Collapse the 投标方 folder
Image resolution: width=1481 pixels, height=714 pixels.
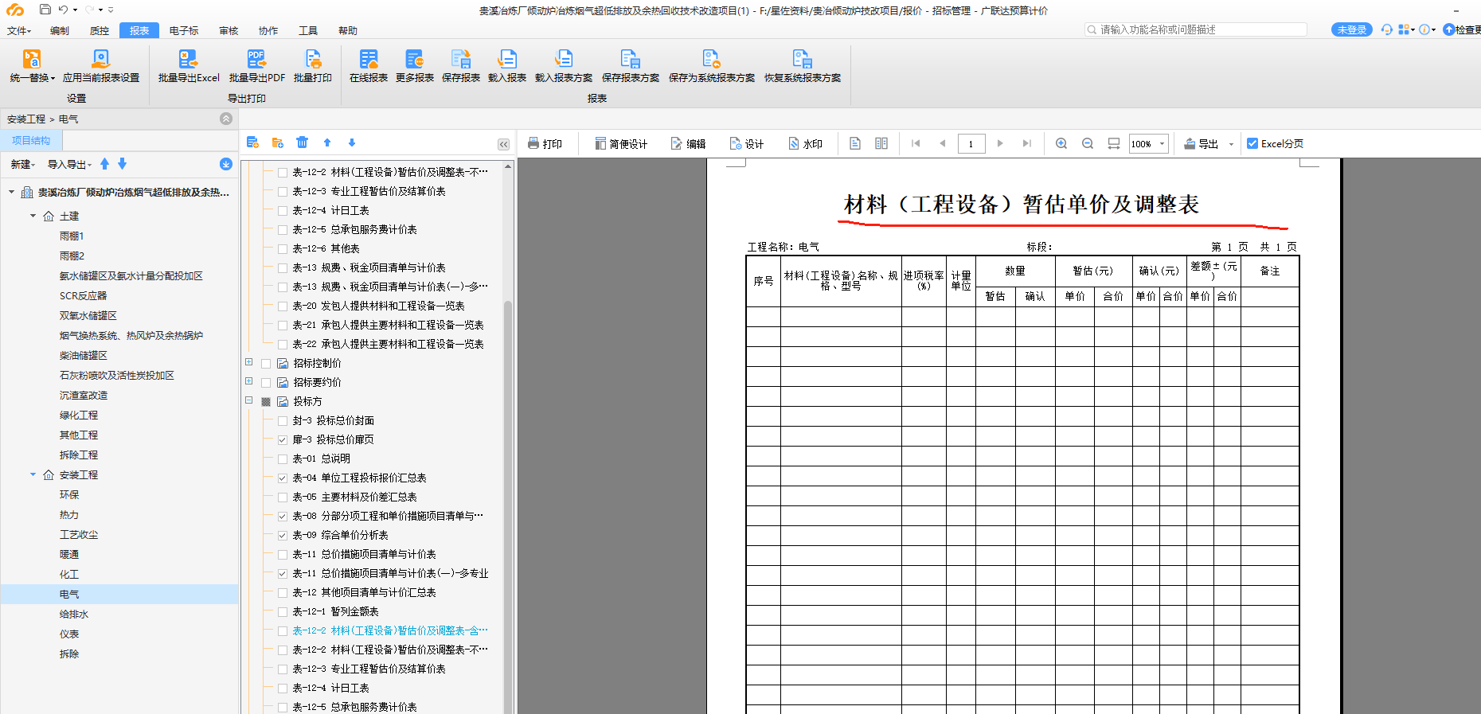249,400
